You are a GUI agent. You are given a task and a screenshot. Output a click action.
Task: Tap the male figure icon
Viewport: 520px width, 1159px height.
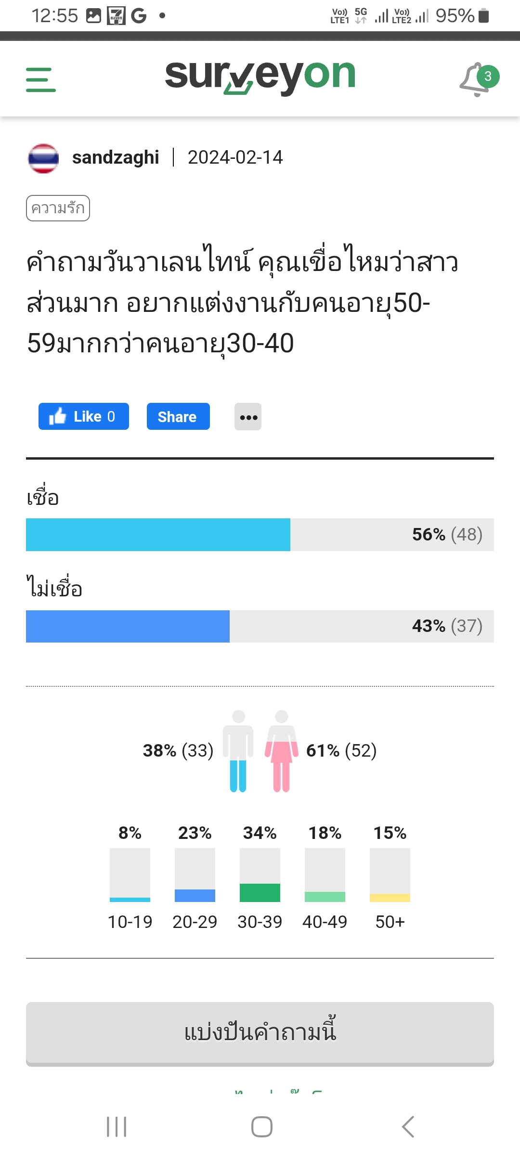click(x=238, y=751)
